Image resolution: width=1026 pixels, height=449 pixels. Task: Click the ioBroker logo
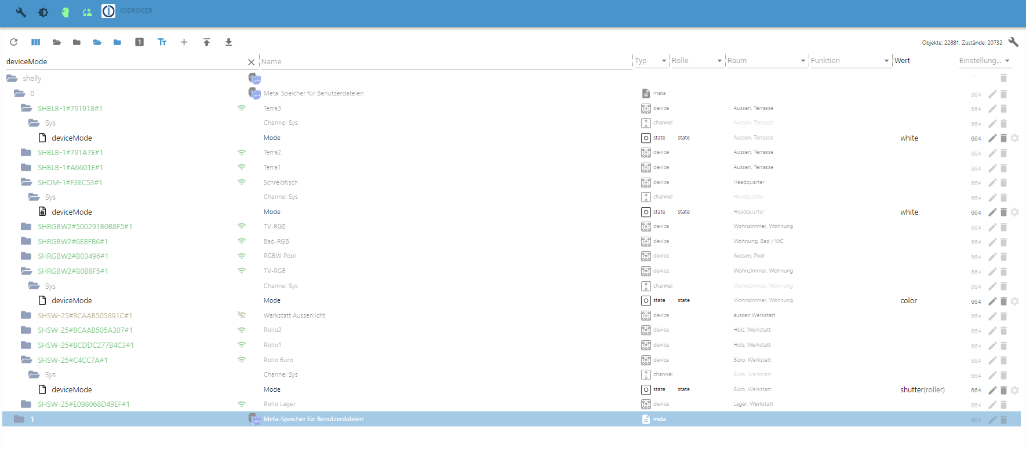pos(108,11)
